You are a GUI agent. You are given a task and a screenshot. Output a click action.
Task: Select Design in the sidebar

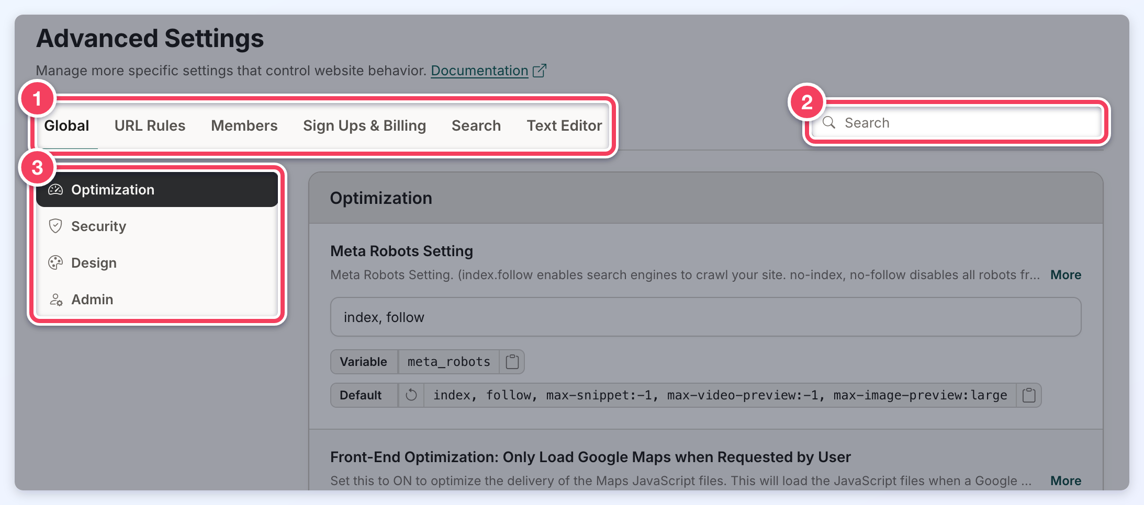(x=157, y=263)
